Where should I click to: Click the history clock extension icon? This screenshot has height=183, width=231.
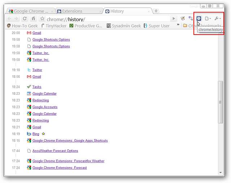tap(199, 18)
